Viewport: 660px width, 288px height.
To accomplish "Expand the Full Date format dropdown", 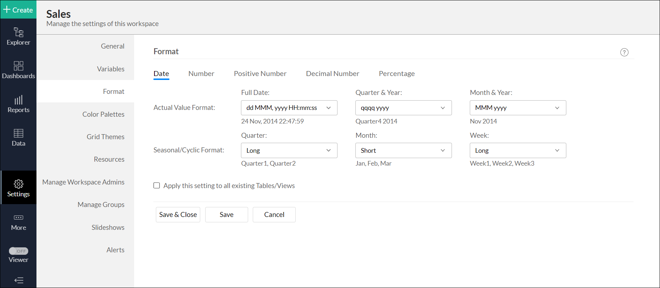I will [x=289, y=108].
